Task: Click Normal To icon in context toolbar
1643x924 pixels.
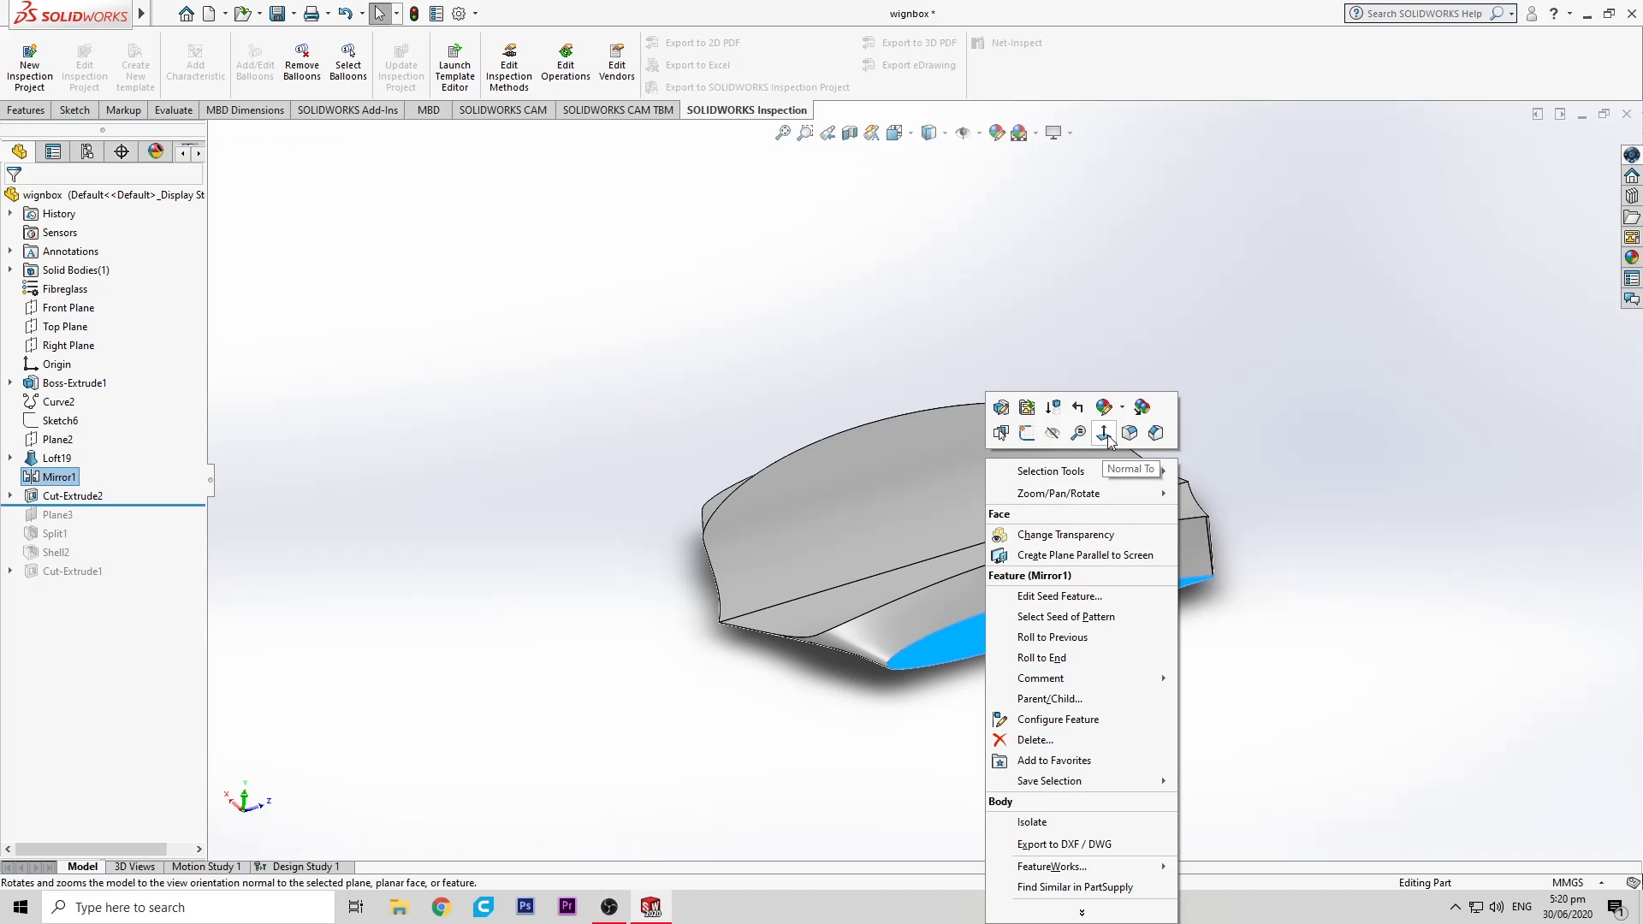Action: tap(1104, 433)
